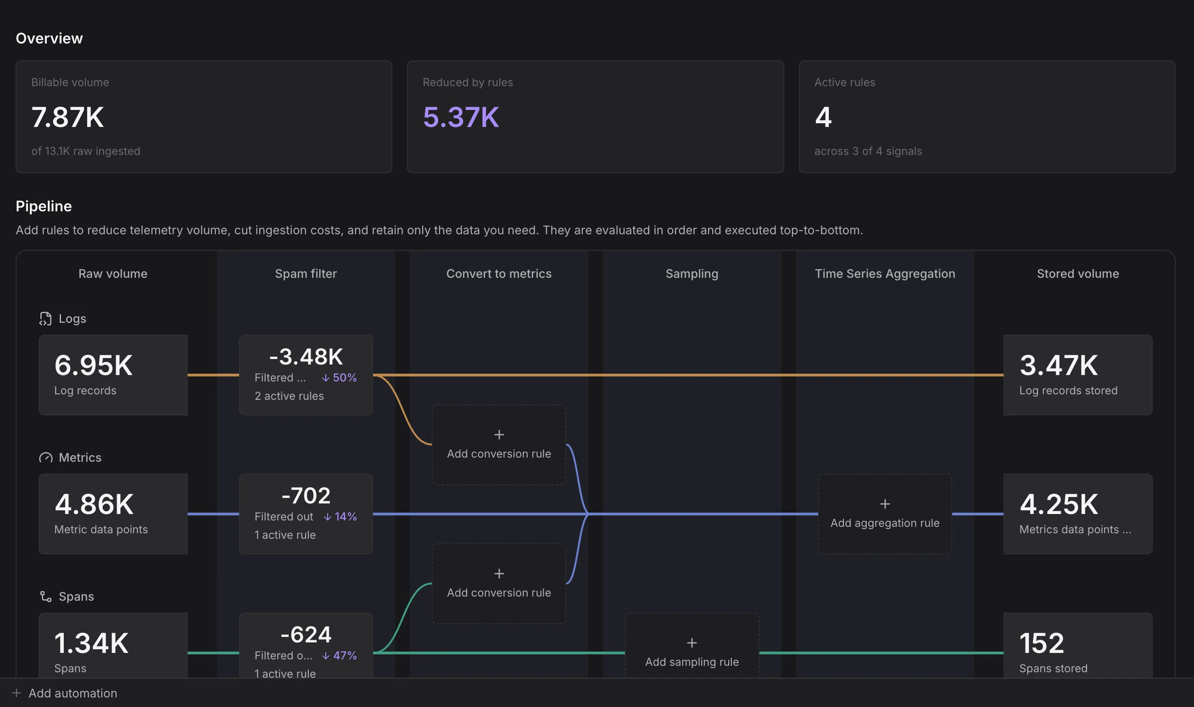Select the 1.34K Spans raw volume card
Image resolution: width=1194 pixels, height=707 pixels.
tap(113, 645)
